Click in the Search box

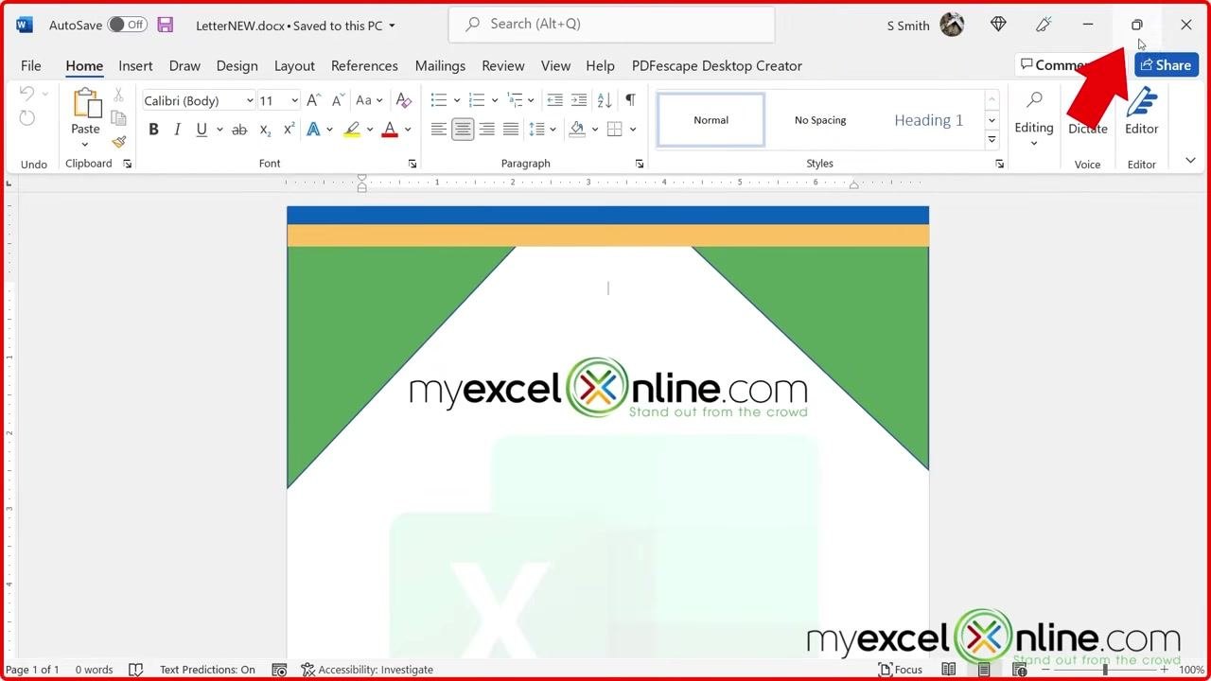611,25
